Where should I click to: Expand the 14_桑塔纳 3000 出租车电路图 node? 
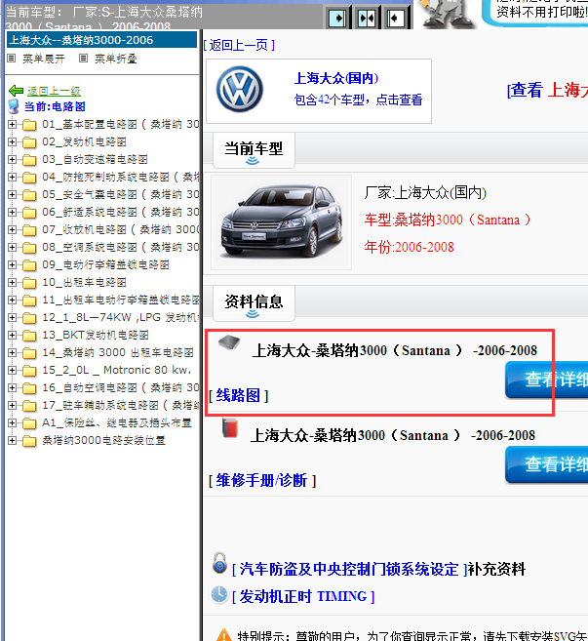(13, 352)
